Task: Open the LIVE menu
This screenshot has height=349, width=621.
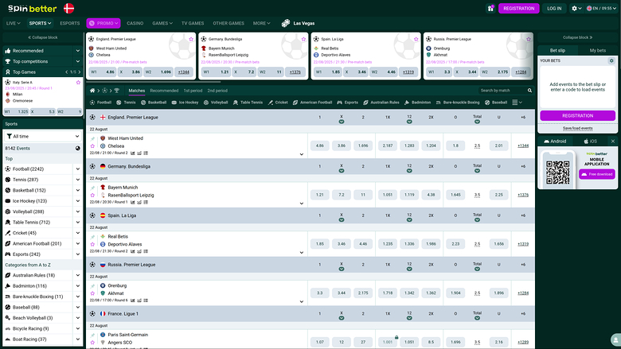Action: click(x=13, y=23)
